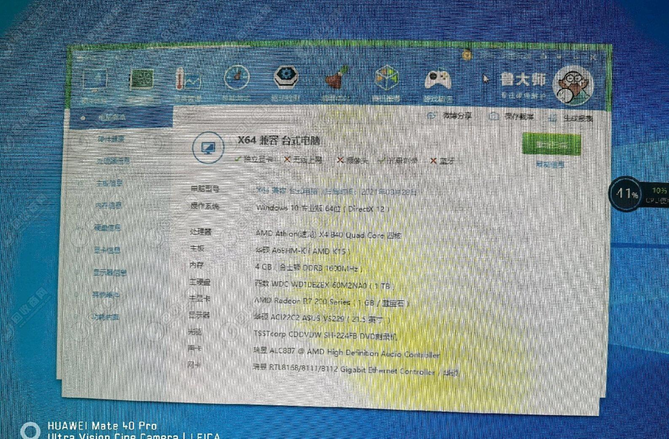Click the ALC887 audio controller text
This screenshot has height=439, width=669.
tap(346, 353)
